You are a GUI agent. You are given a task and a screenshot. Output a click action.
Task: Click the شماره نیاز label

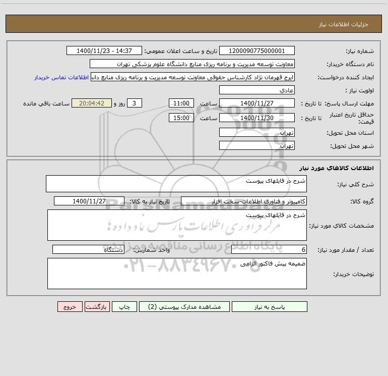[360, 51]
